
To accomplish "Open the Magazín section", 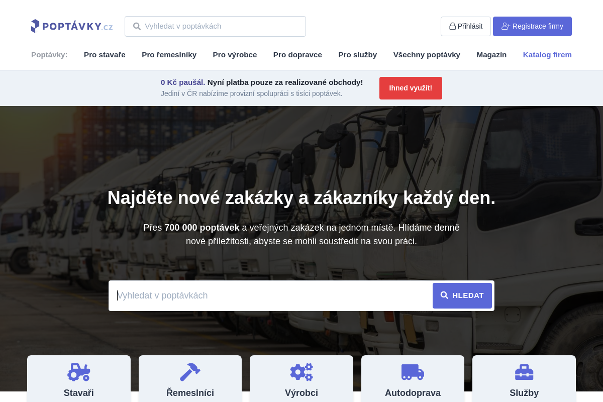I will (491, 55).
